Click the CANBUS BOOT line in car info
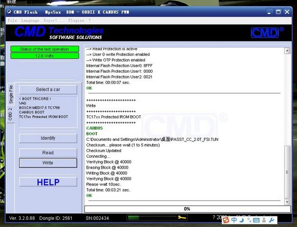The width and height of the screenshot is (297, 227). 32,112
